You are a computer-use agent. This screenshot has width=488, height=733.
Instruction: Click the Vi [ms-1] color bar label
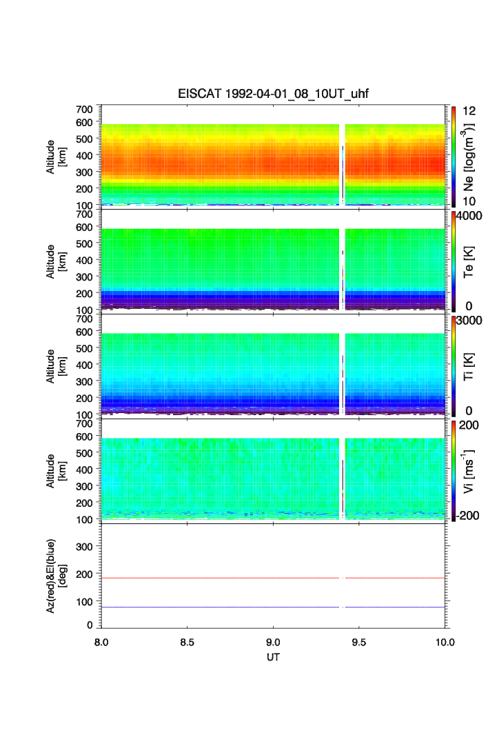click(469, 471)
